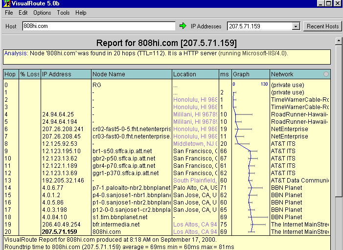Click the % Loss column header
Image resolution: width=343 pixels, height=250 pixels.
(30, 74)
